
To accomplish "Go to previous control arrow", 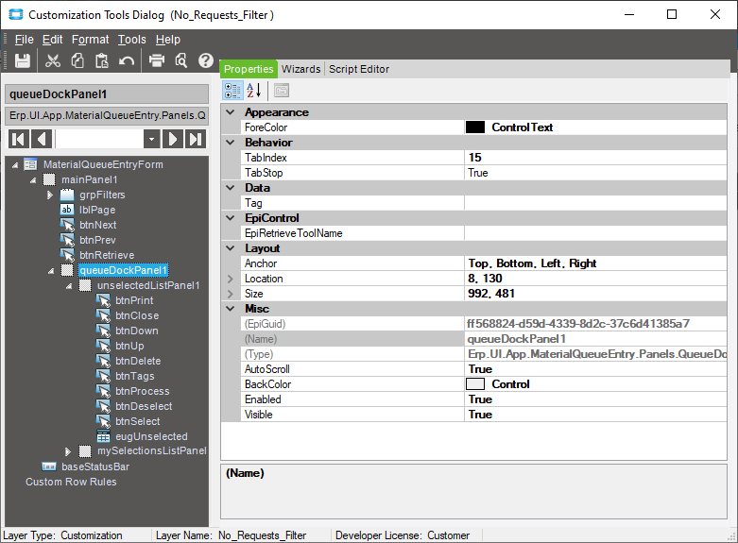I will (x=42, y=139).
